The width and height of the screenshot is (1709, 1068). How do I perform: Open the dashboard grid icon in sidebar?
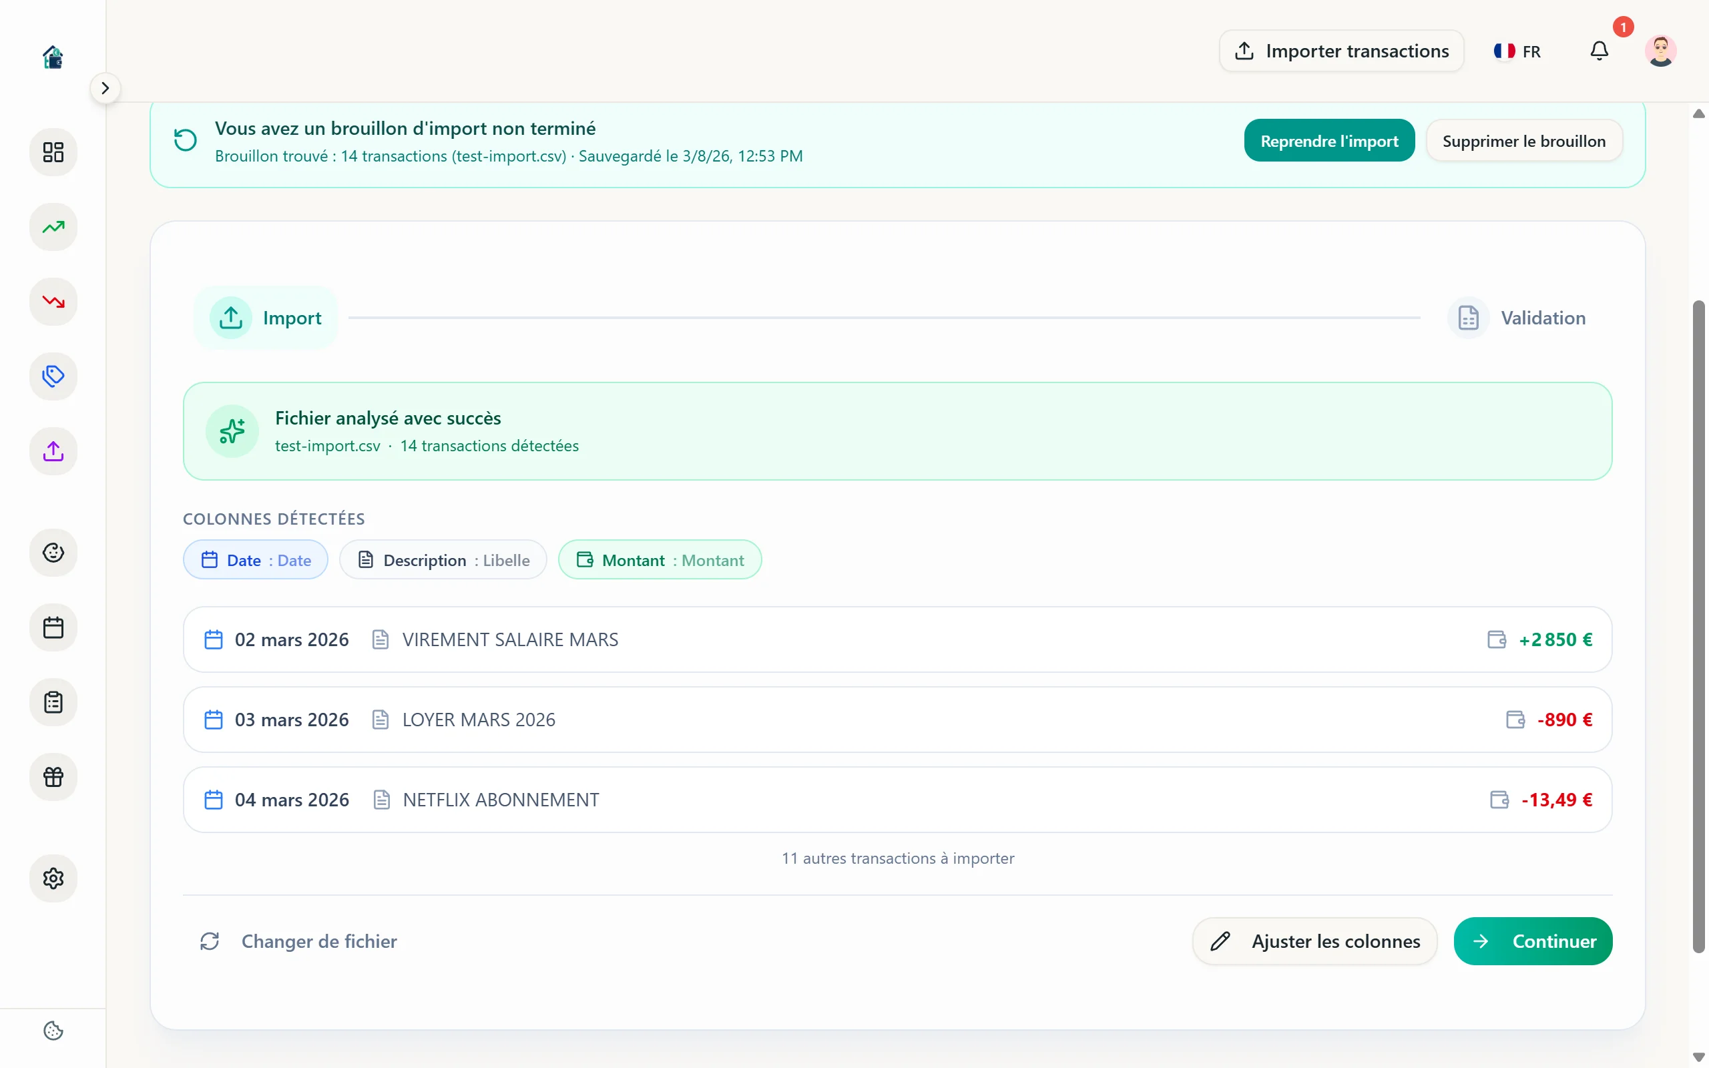[53, 152]
